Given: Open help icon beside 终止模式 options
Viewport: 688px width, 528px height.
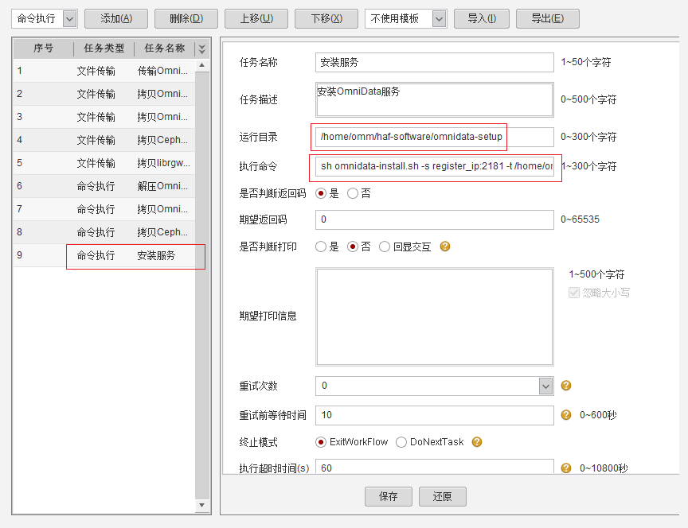Looking at the screenshot, I should (477, 441).
